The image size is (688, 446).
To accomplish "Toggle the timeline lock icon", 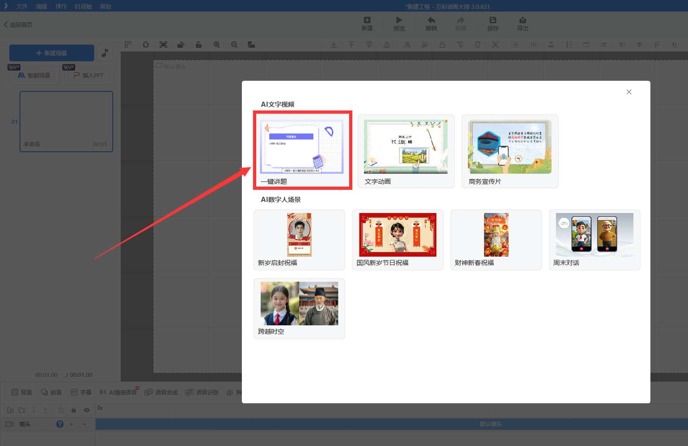I will (73, 410).
